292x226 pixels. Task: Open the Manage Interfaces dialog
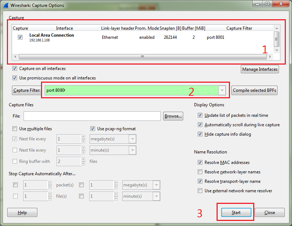point(260,69)
